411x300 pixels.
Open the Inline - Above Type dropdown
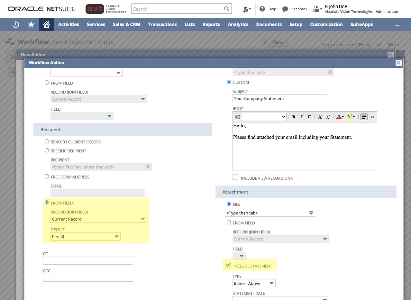272,283
